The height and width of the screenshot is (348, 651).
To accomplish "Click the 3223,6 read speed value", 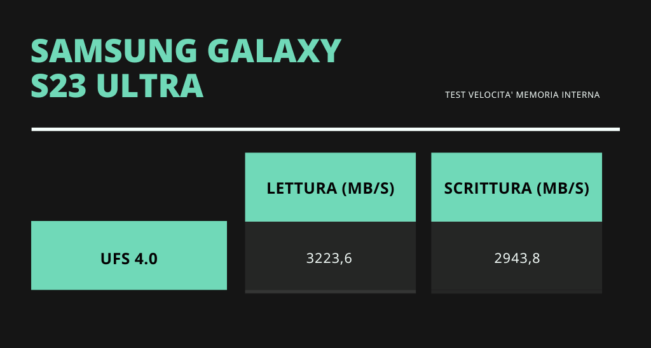I will coord(329,258).
